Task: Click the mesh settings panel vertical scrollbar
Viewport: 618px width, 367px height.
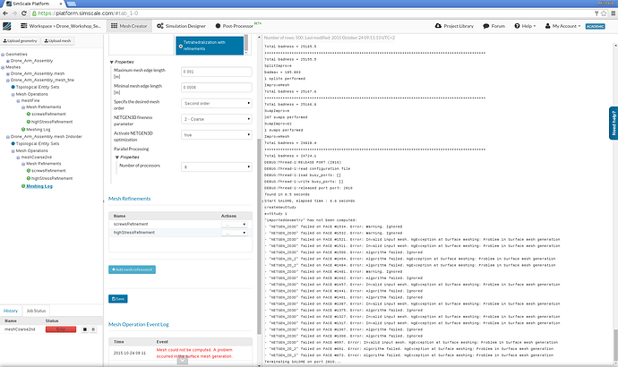Action: pyautogui.click(x=259, y=236)
